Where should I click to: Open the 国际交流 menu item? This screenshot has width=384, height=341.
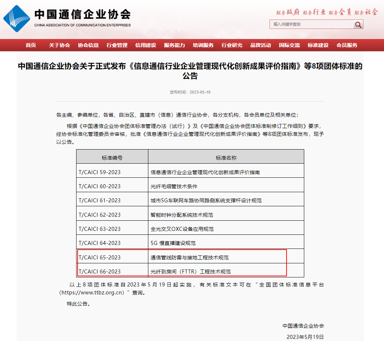click(289, 45)
